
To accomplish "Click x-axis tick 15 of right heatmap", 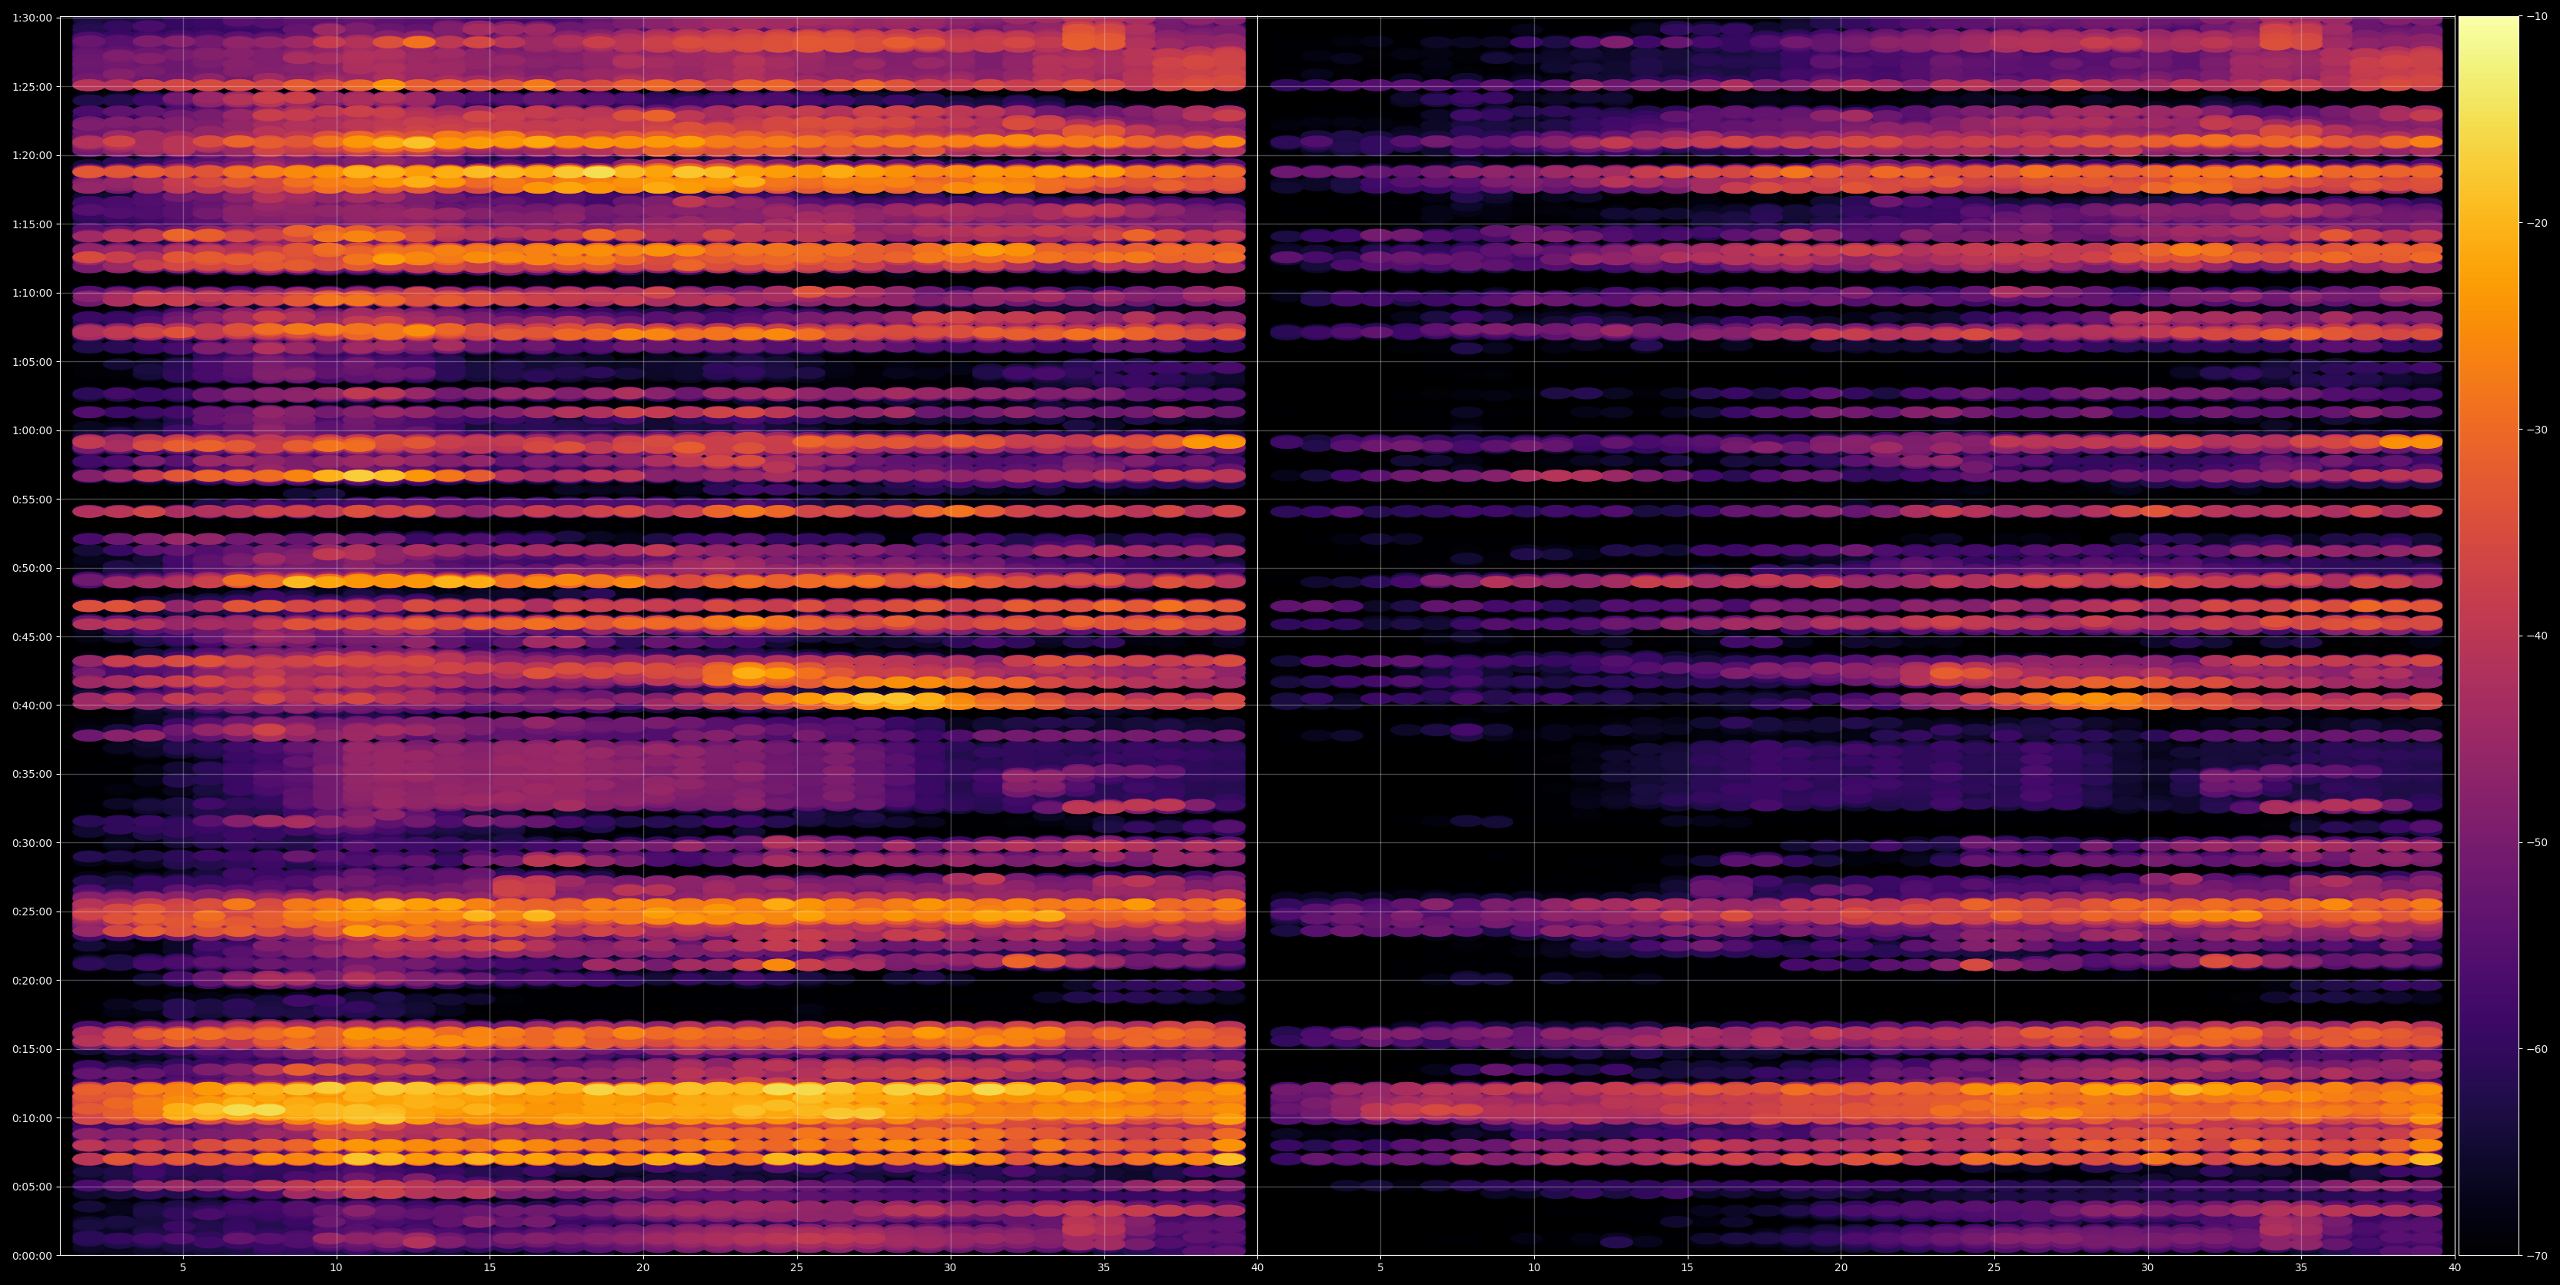I will (x=1688, y=1268).
